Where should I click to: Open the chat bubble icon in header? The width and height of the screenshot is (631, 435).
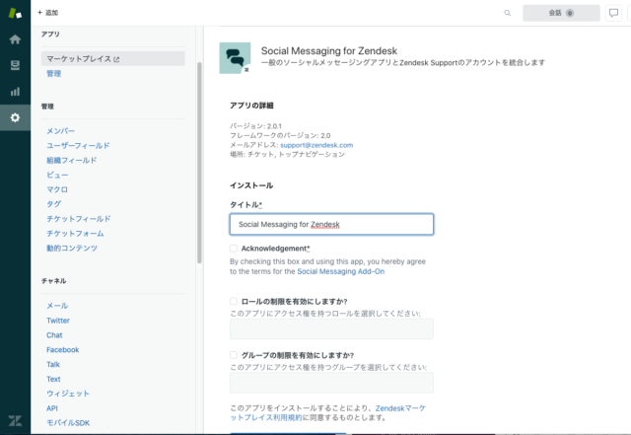(613, 13)
